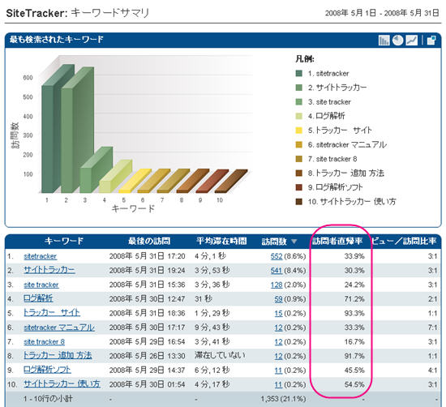Click visit count 11 in サイトトラッカー 使い方 row
Viewport: 446px width, 407px height.
278,384
